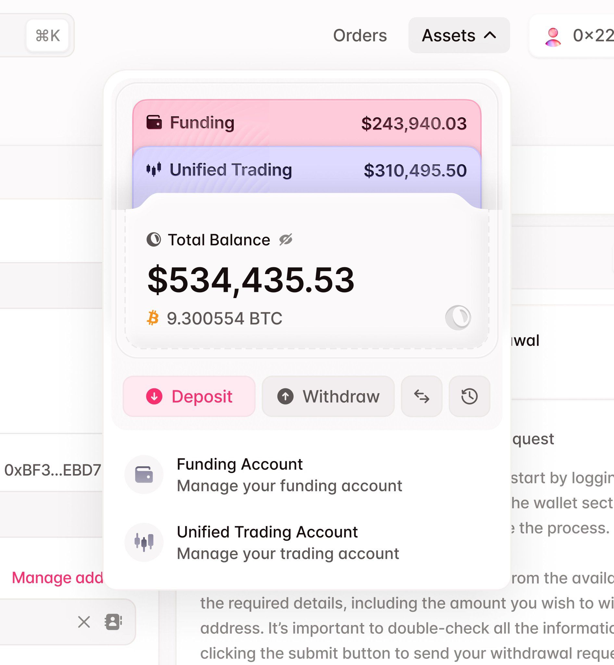Open transaction history via the clock icon
The image size is (614, 665).
[x=469, y=396]
